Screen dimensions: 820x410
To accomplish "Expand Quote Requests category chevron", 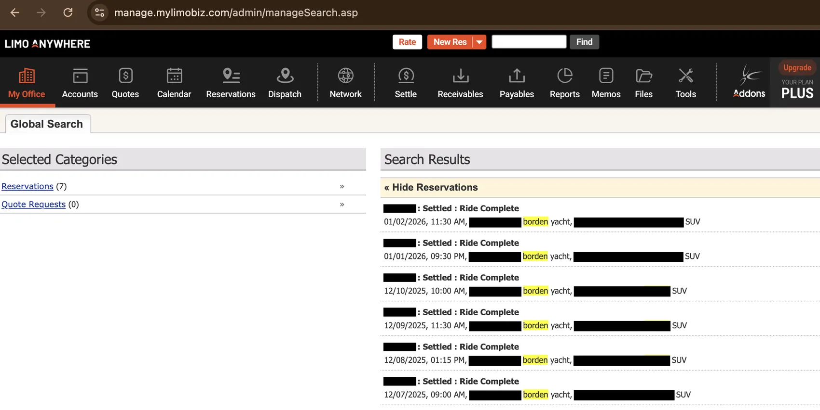I will 342,204.
